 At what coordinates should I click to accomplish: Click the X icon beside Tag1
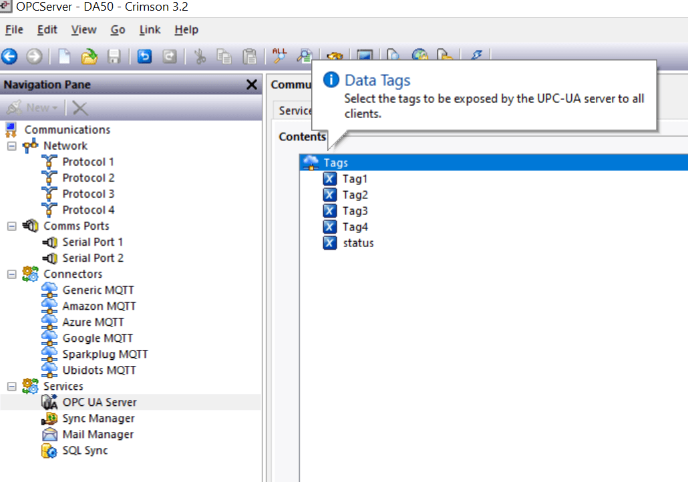pos(329,179)
